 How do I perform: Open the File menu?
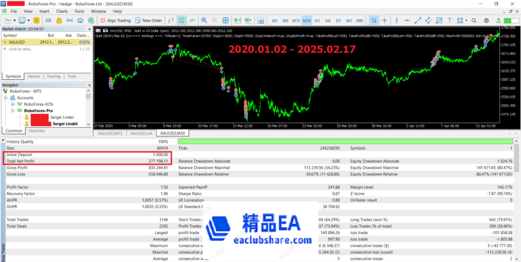pyautogui.click(x=14, y=11)
